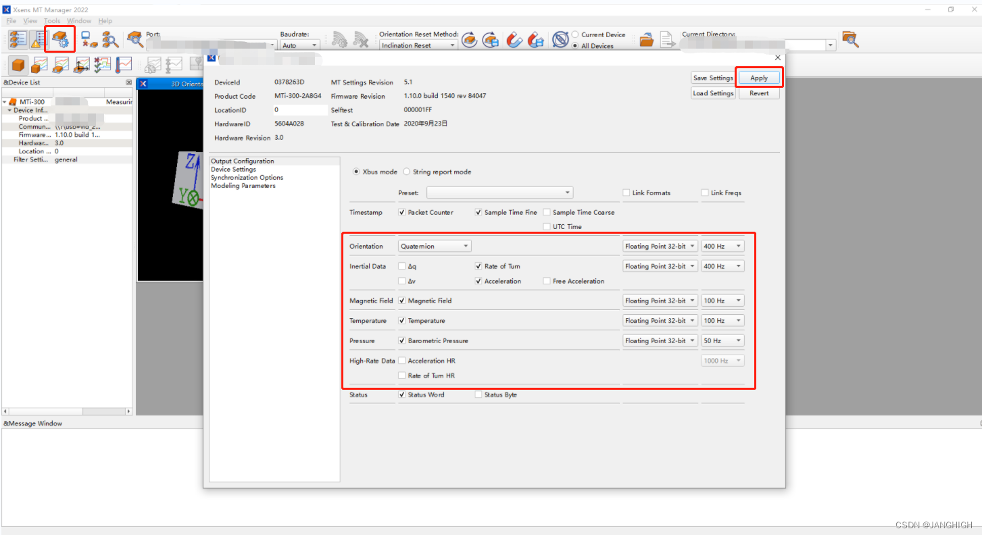Open 3D orientation view via orange cube icon
Viewport: 982px width, 535px height.
coord(18,65)
